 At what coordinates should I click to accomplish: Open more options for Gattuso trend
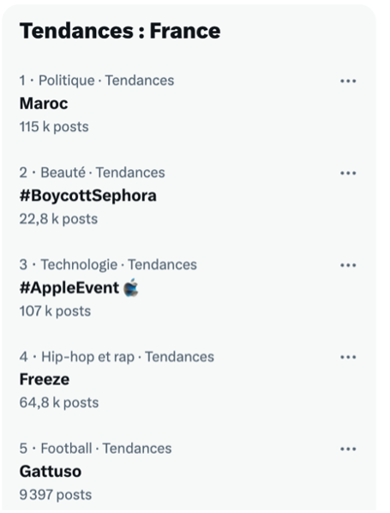348,449
